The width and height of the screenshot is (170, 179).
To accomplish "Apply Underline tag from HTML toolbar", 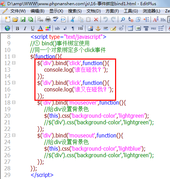I will tap(33, 28).
